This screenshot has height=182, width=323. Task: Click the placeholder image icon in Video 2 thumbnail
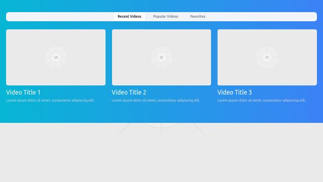click(161, 57)
